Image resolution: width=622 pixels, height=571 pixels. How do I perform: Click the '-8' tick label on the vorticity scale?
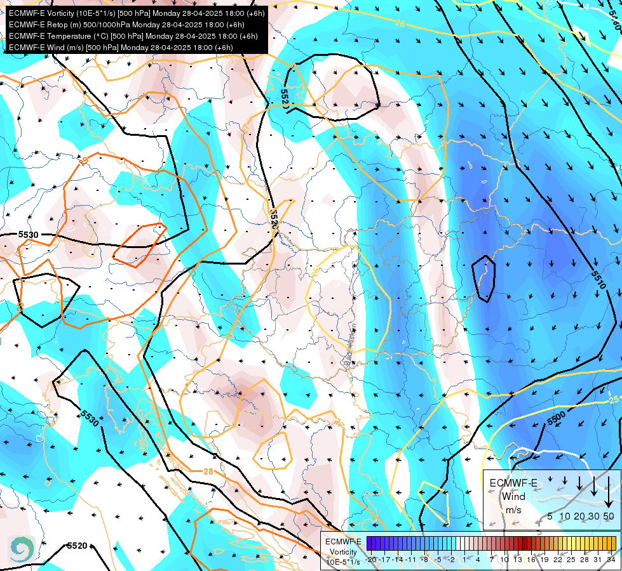point(424,560)
